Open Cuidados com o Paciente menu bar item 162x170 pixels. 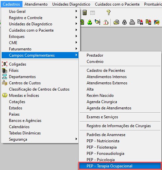[x=117, y=4]
